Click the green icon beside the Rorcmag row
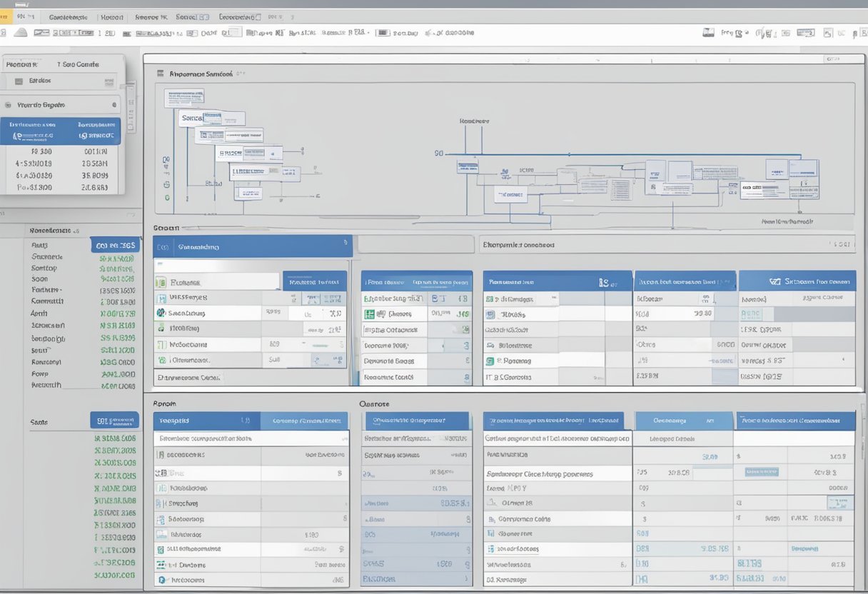The width and height of the screenshot is (868, 594). click(490, 362)
